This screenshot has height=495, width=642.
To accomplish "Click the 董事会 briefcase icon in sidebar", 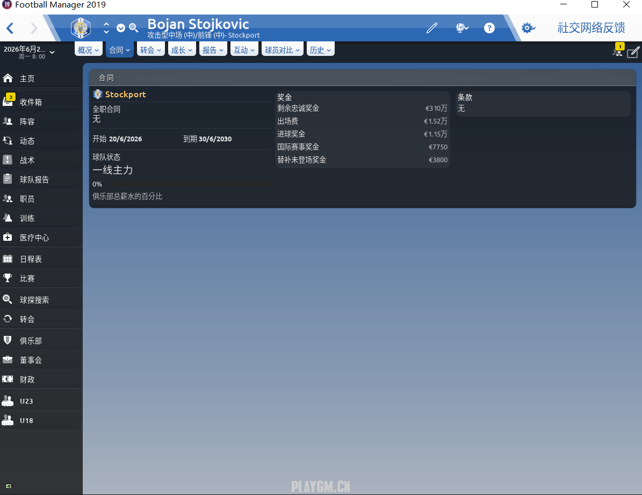I will tap(8, 360).
